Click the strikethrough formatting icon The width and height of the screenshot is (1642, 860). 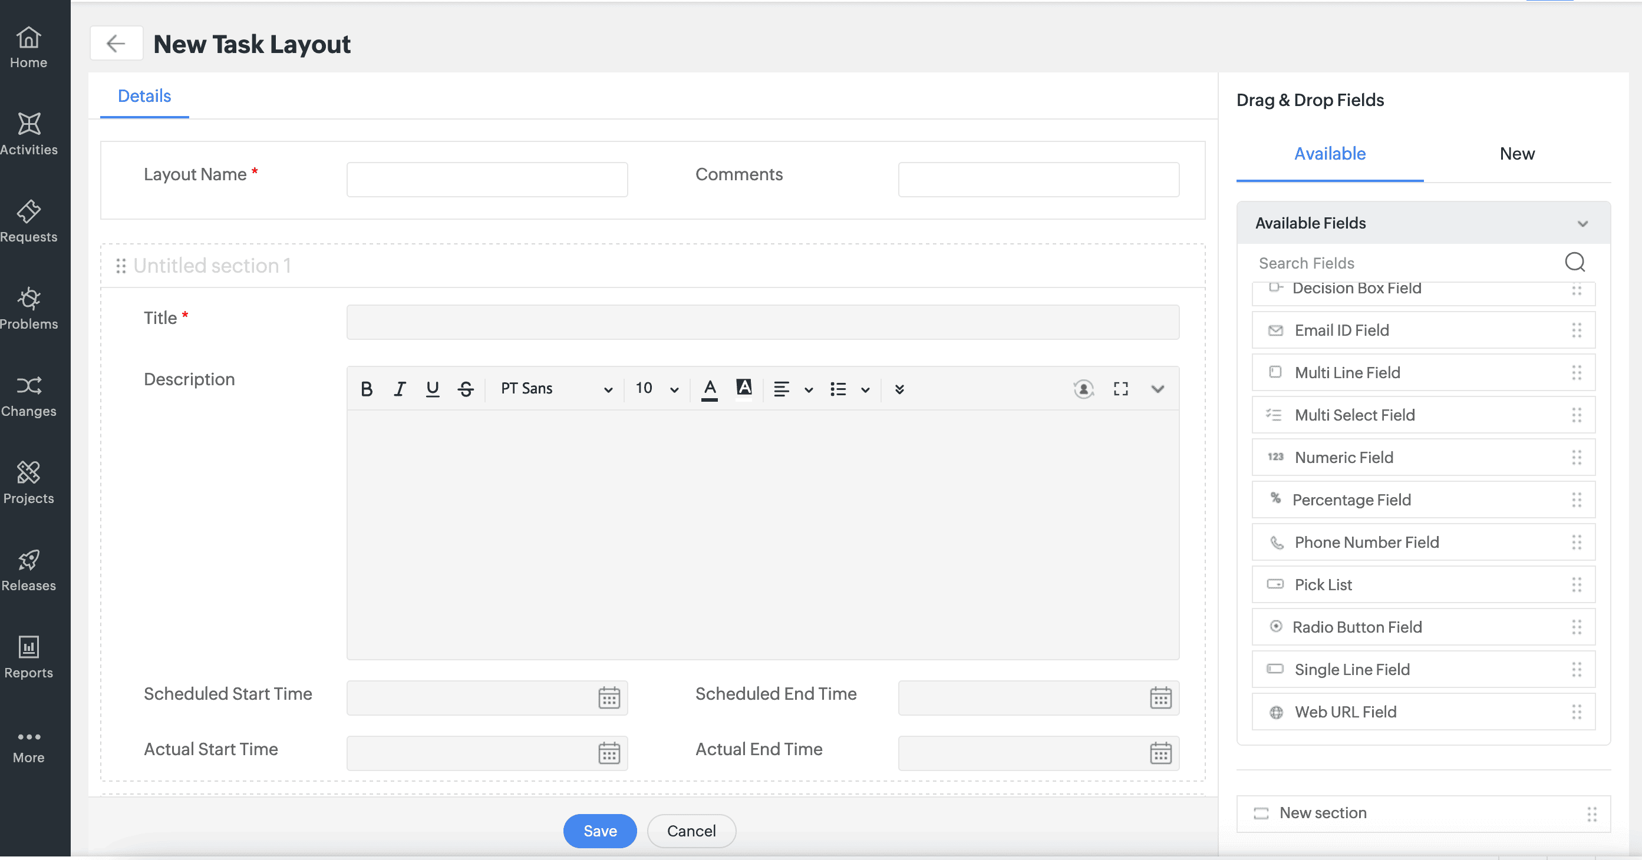point(466,389)
